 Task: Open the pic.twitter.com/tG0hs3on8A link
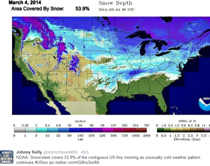(74, 163)
